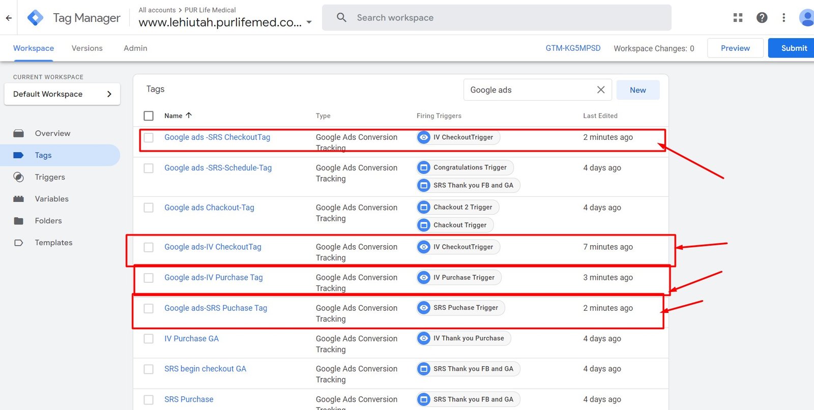The height and width of the screenshot is (410, 814).
Task: Switch to the Versions tab
Action: (87, 48)
